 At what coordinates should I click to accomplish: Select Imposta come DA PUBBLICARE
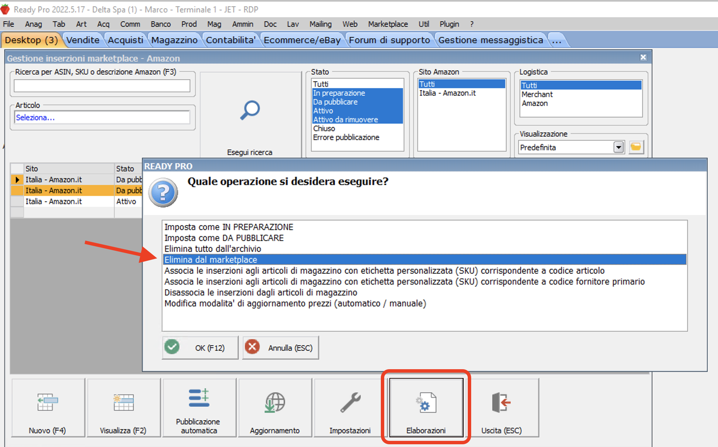pyautogui.click(x=424, y=238)
